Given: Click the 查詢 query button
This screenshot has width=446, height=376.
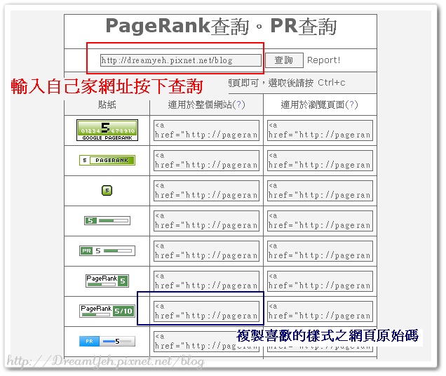Looking at the screenshot, I should 284,60.
